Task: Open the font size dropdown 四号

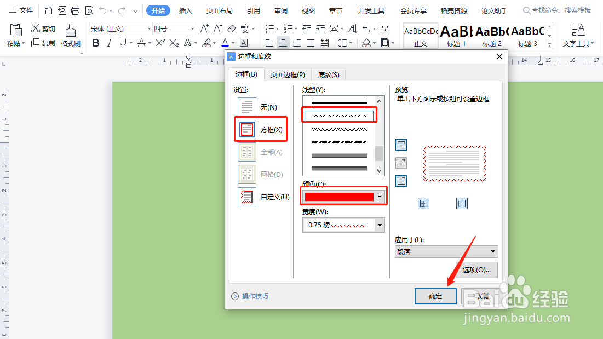Action: [192, 29]
